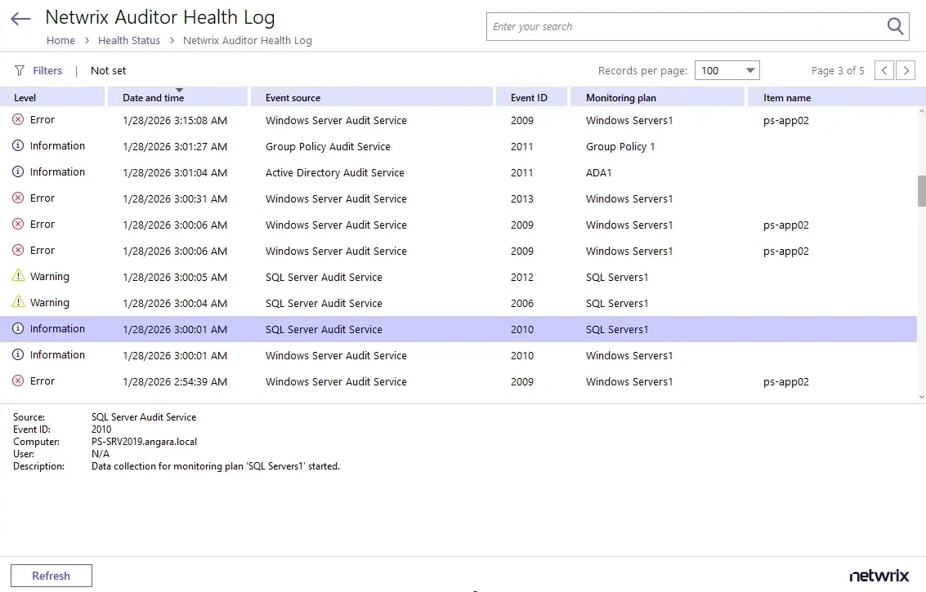Click the back arrow next to the title
This screenshot has width=926, height=592.
pos(20,18)
